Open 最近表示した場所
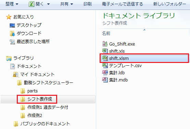Screen dimensions: 190x129 [x=33, y=42]
